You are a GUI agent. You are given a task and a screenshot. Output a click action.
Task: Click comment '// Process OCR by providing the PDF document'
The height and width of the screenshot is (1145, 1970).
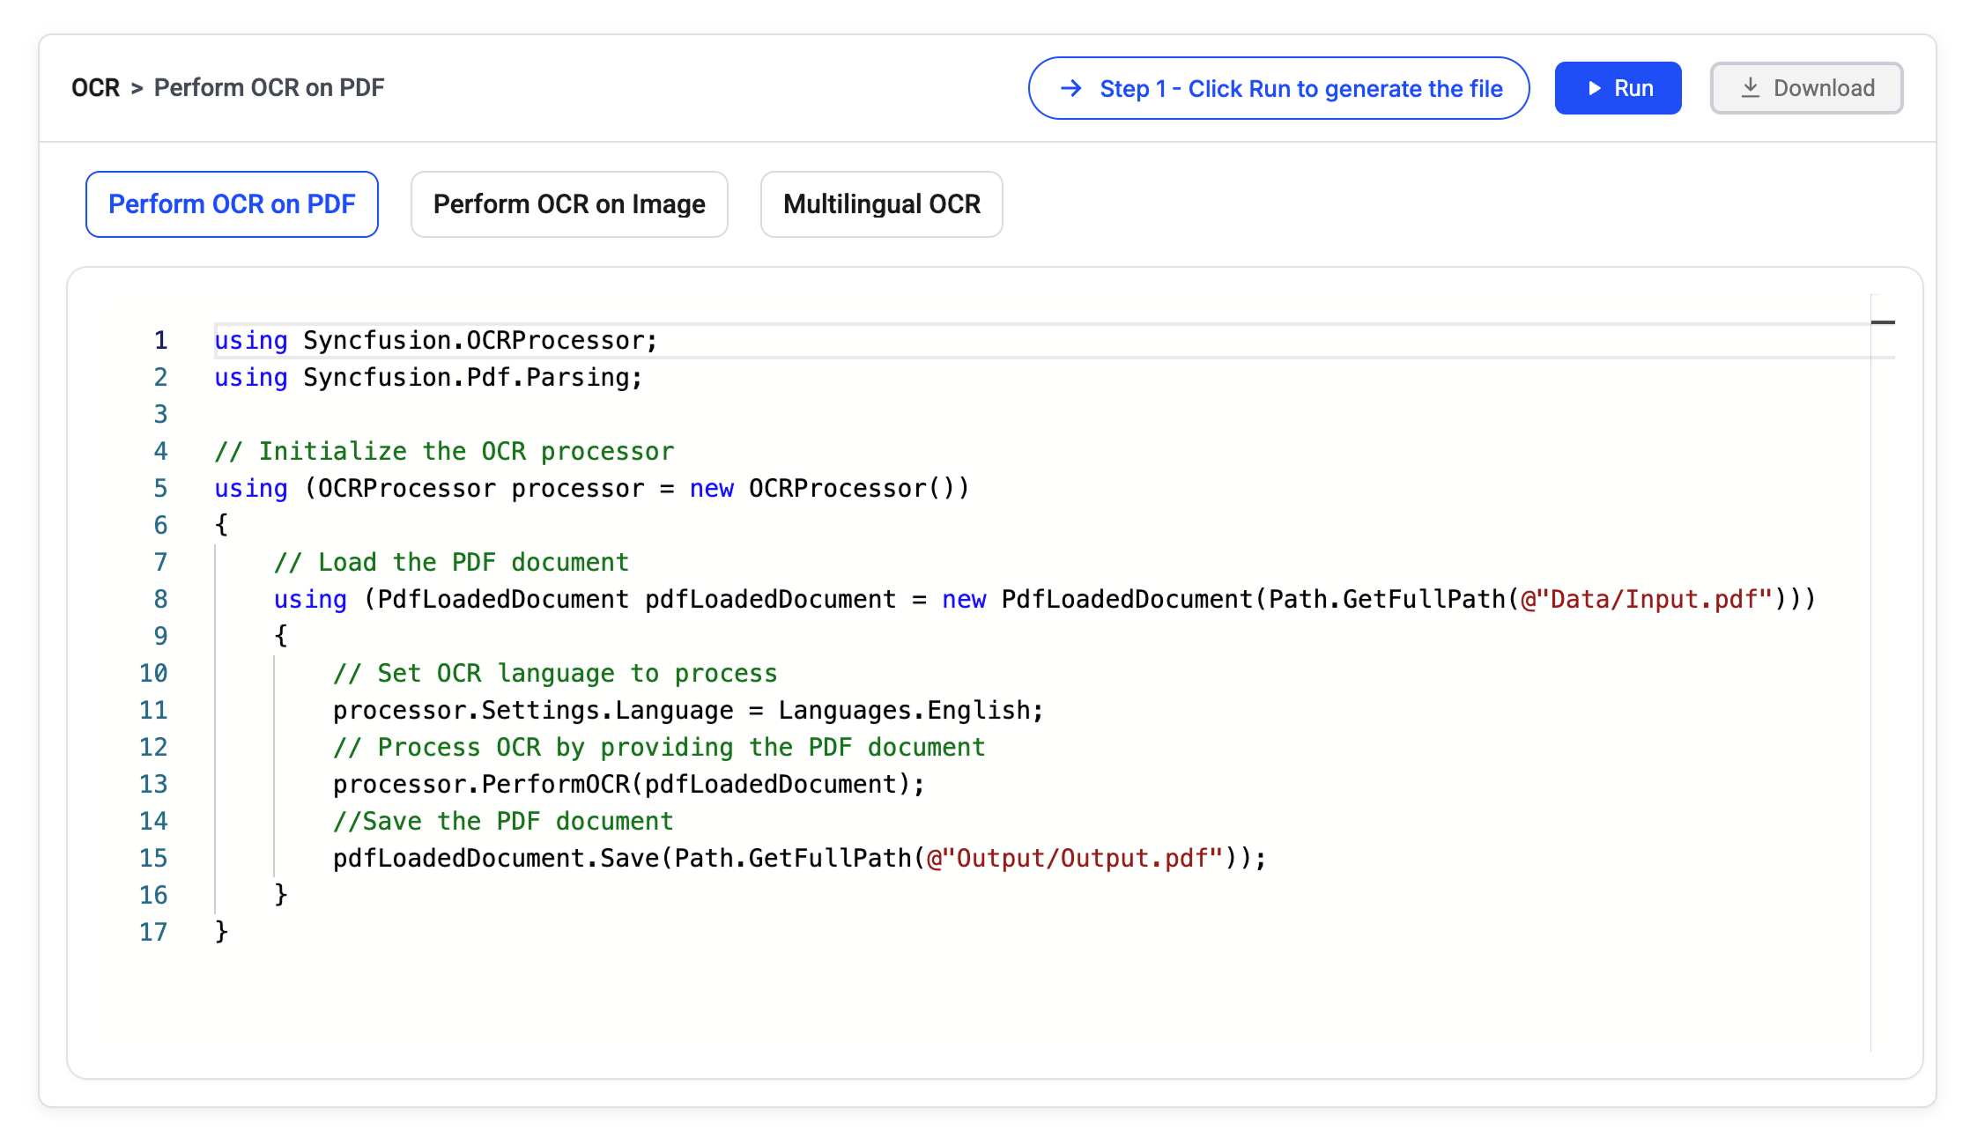(659, 747)
